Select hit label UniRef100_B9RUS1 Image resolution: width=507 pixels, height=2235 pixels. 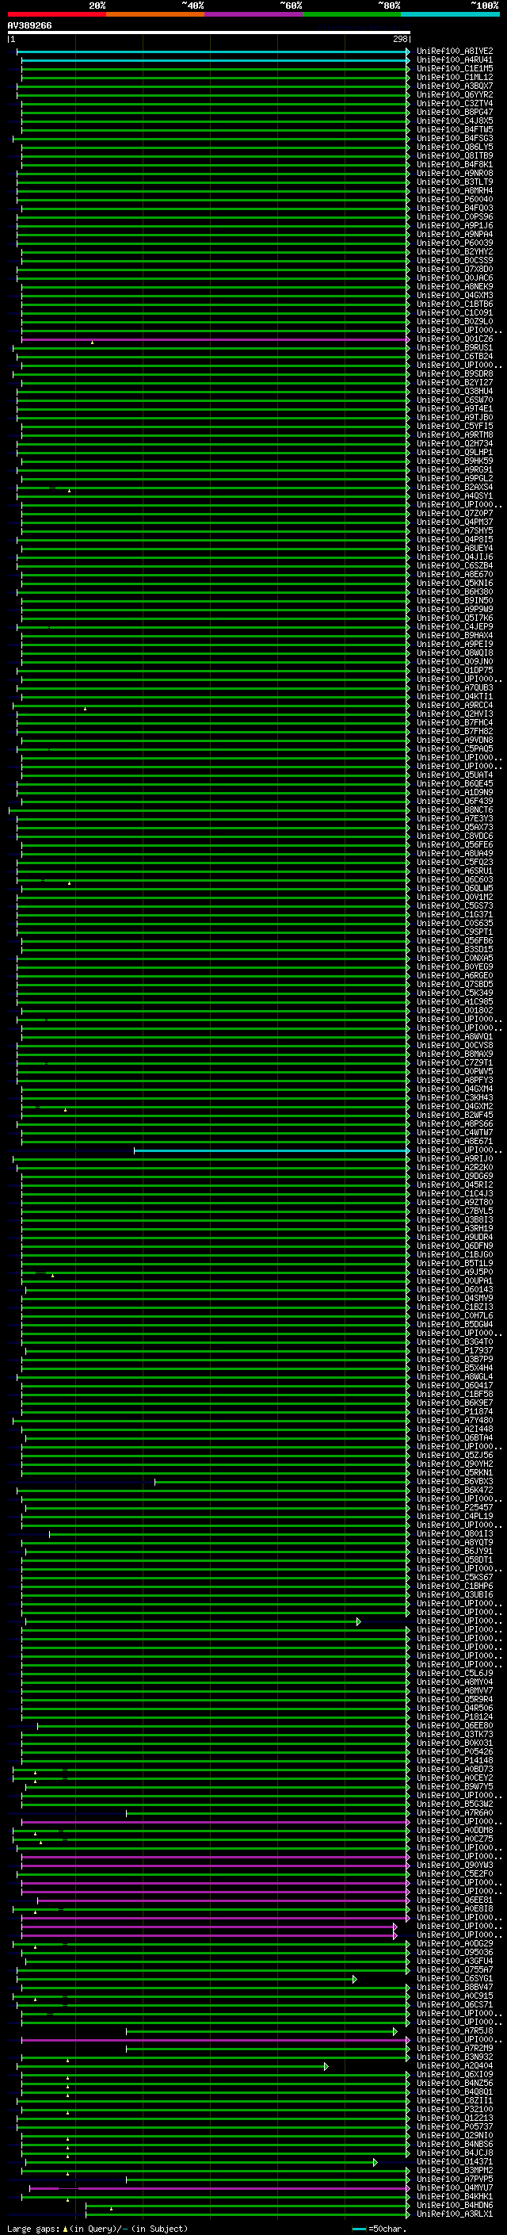tap(455, 348)
